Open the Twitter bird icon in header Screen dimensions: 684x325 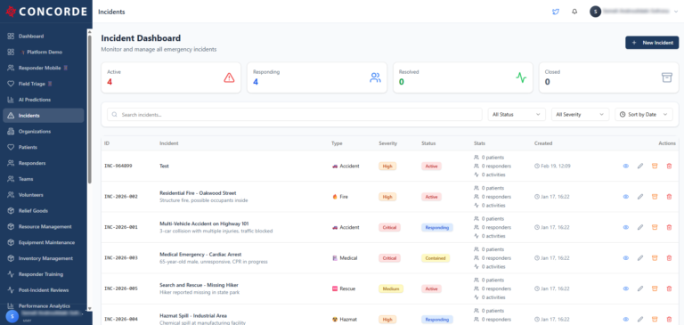pyautogui.click(x=556, y=12)
